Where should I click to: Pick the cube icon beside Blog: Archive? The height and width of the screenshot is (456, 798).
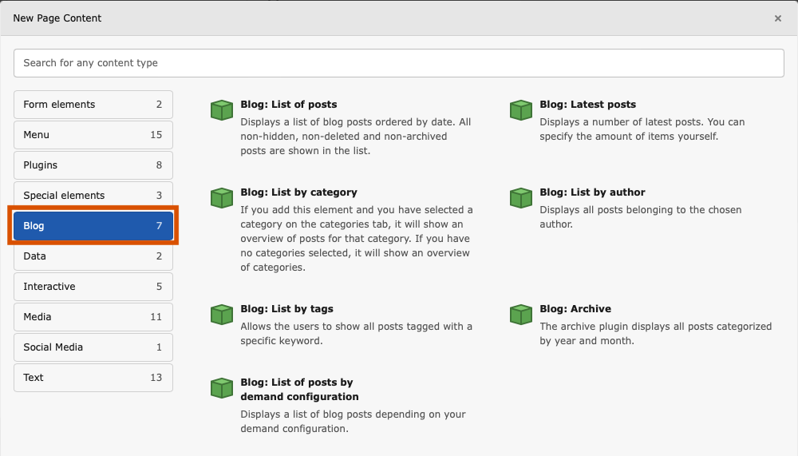point(521,315)
